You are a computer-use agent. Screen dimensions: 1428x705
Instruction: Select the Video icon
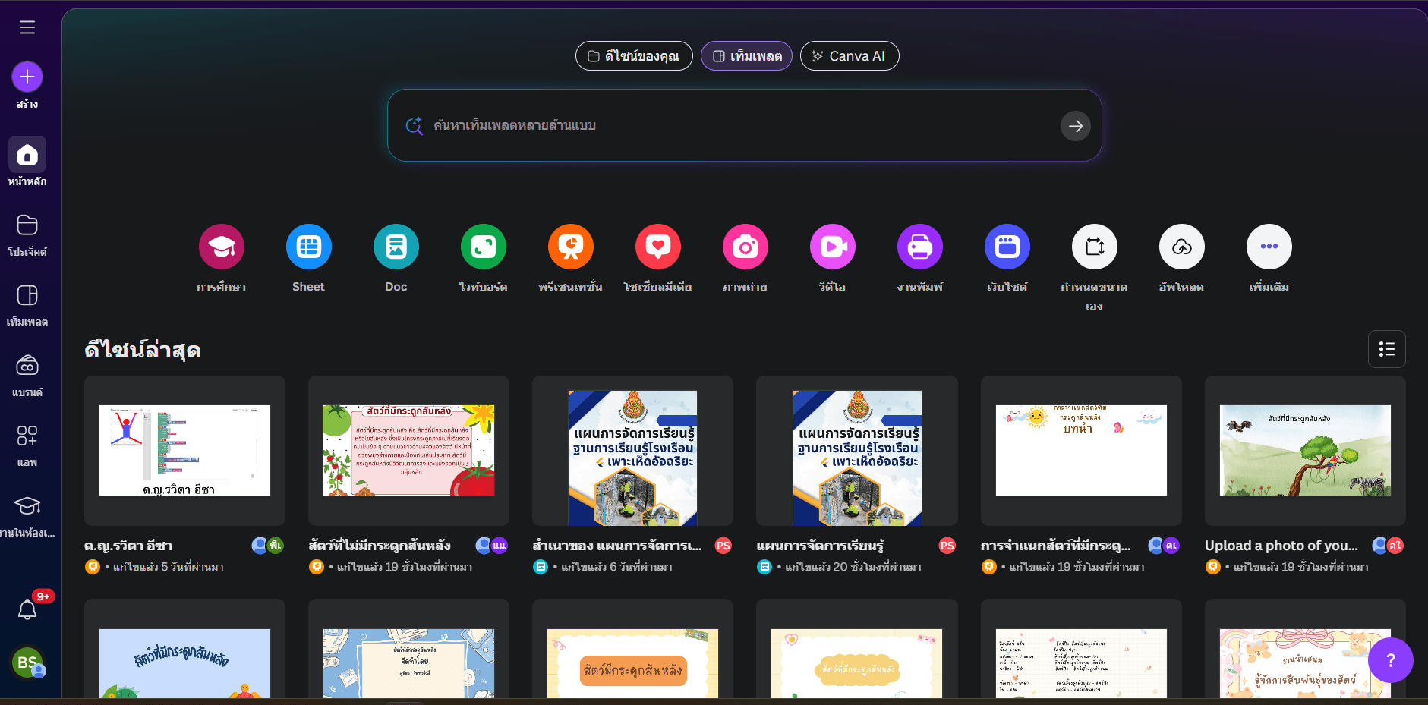click(833, 247)
